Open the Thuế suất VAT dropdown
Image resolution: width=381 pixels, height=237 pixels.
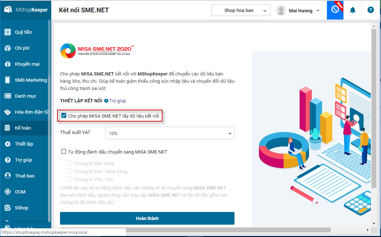pos(170,133)
